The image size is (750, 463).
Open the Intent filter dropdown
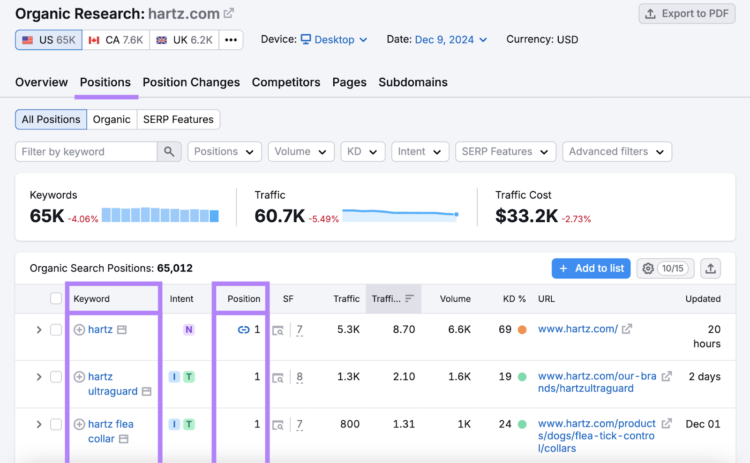tap(420, 151)
